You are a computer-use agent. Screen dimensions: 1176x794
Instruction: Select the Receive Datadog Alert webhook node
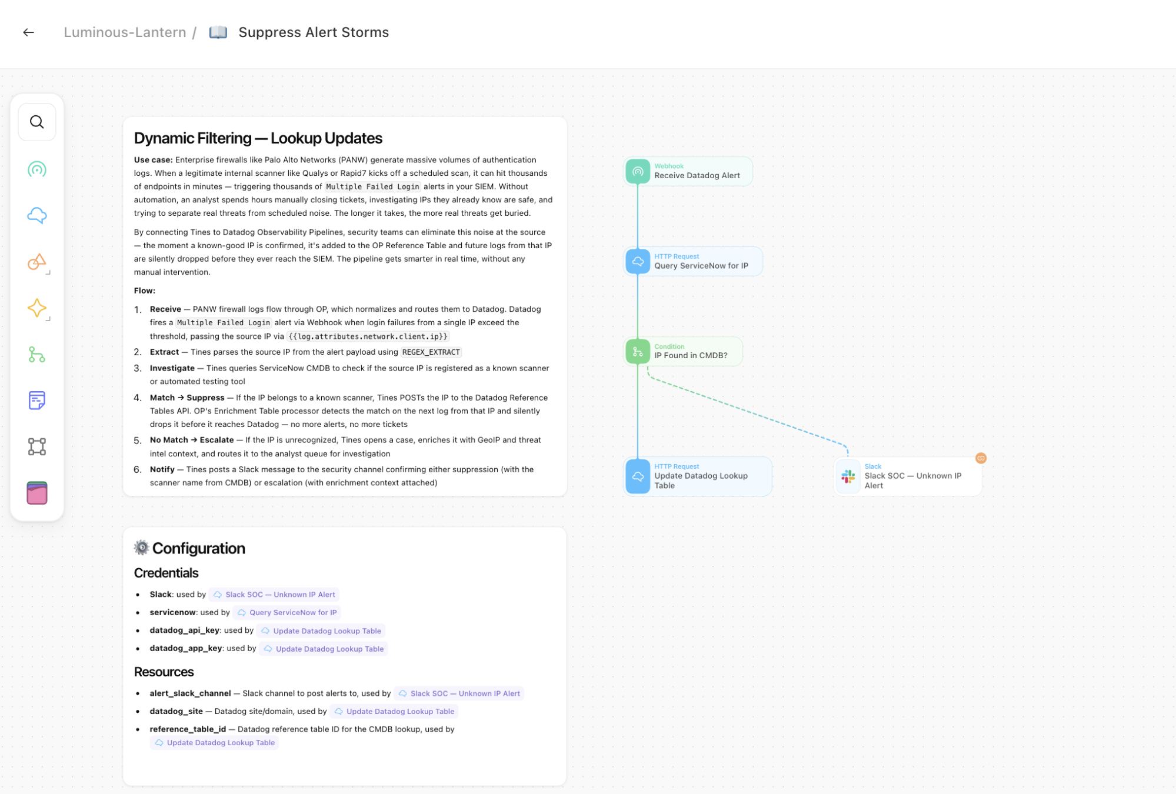click(689, 171)
